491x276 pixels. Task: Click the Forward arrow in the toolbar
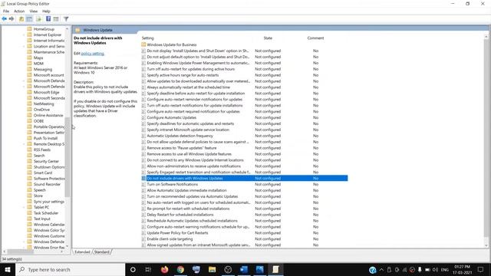(12, 18)
